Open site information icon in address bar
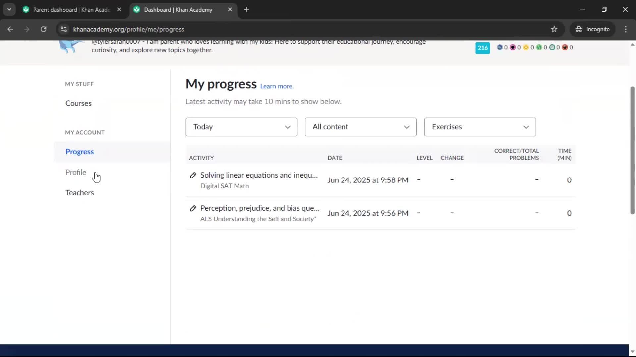The image size is (636, 357). tap(64, 29)
